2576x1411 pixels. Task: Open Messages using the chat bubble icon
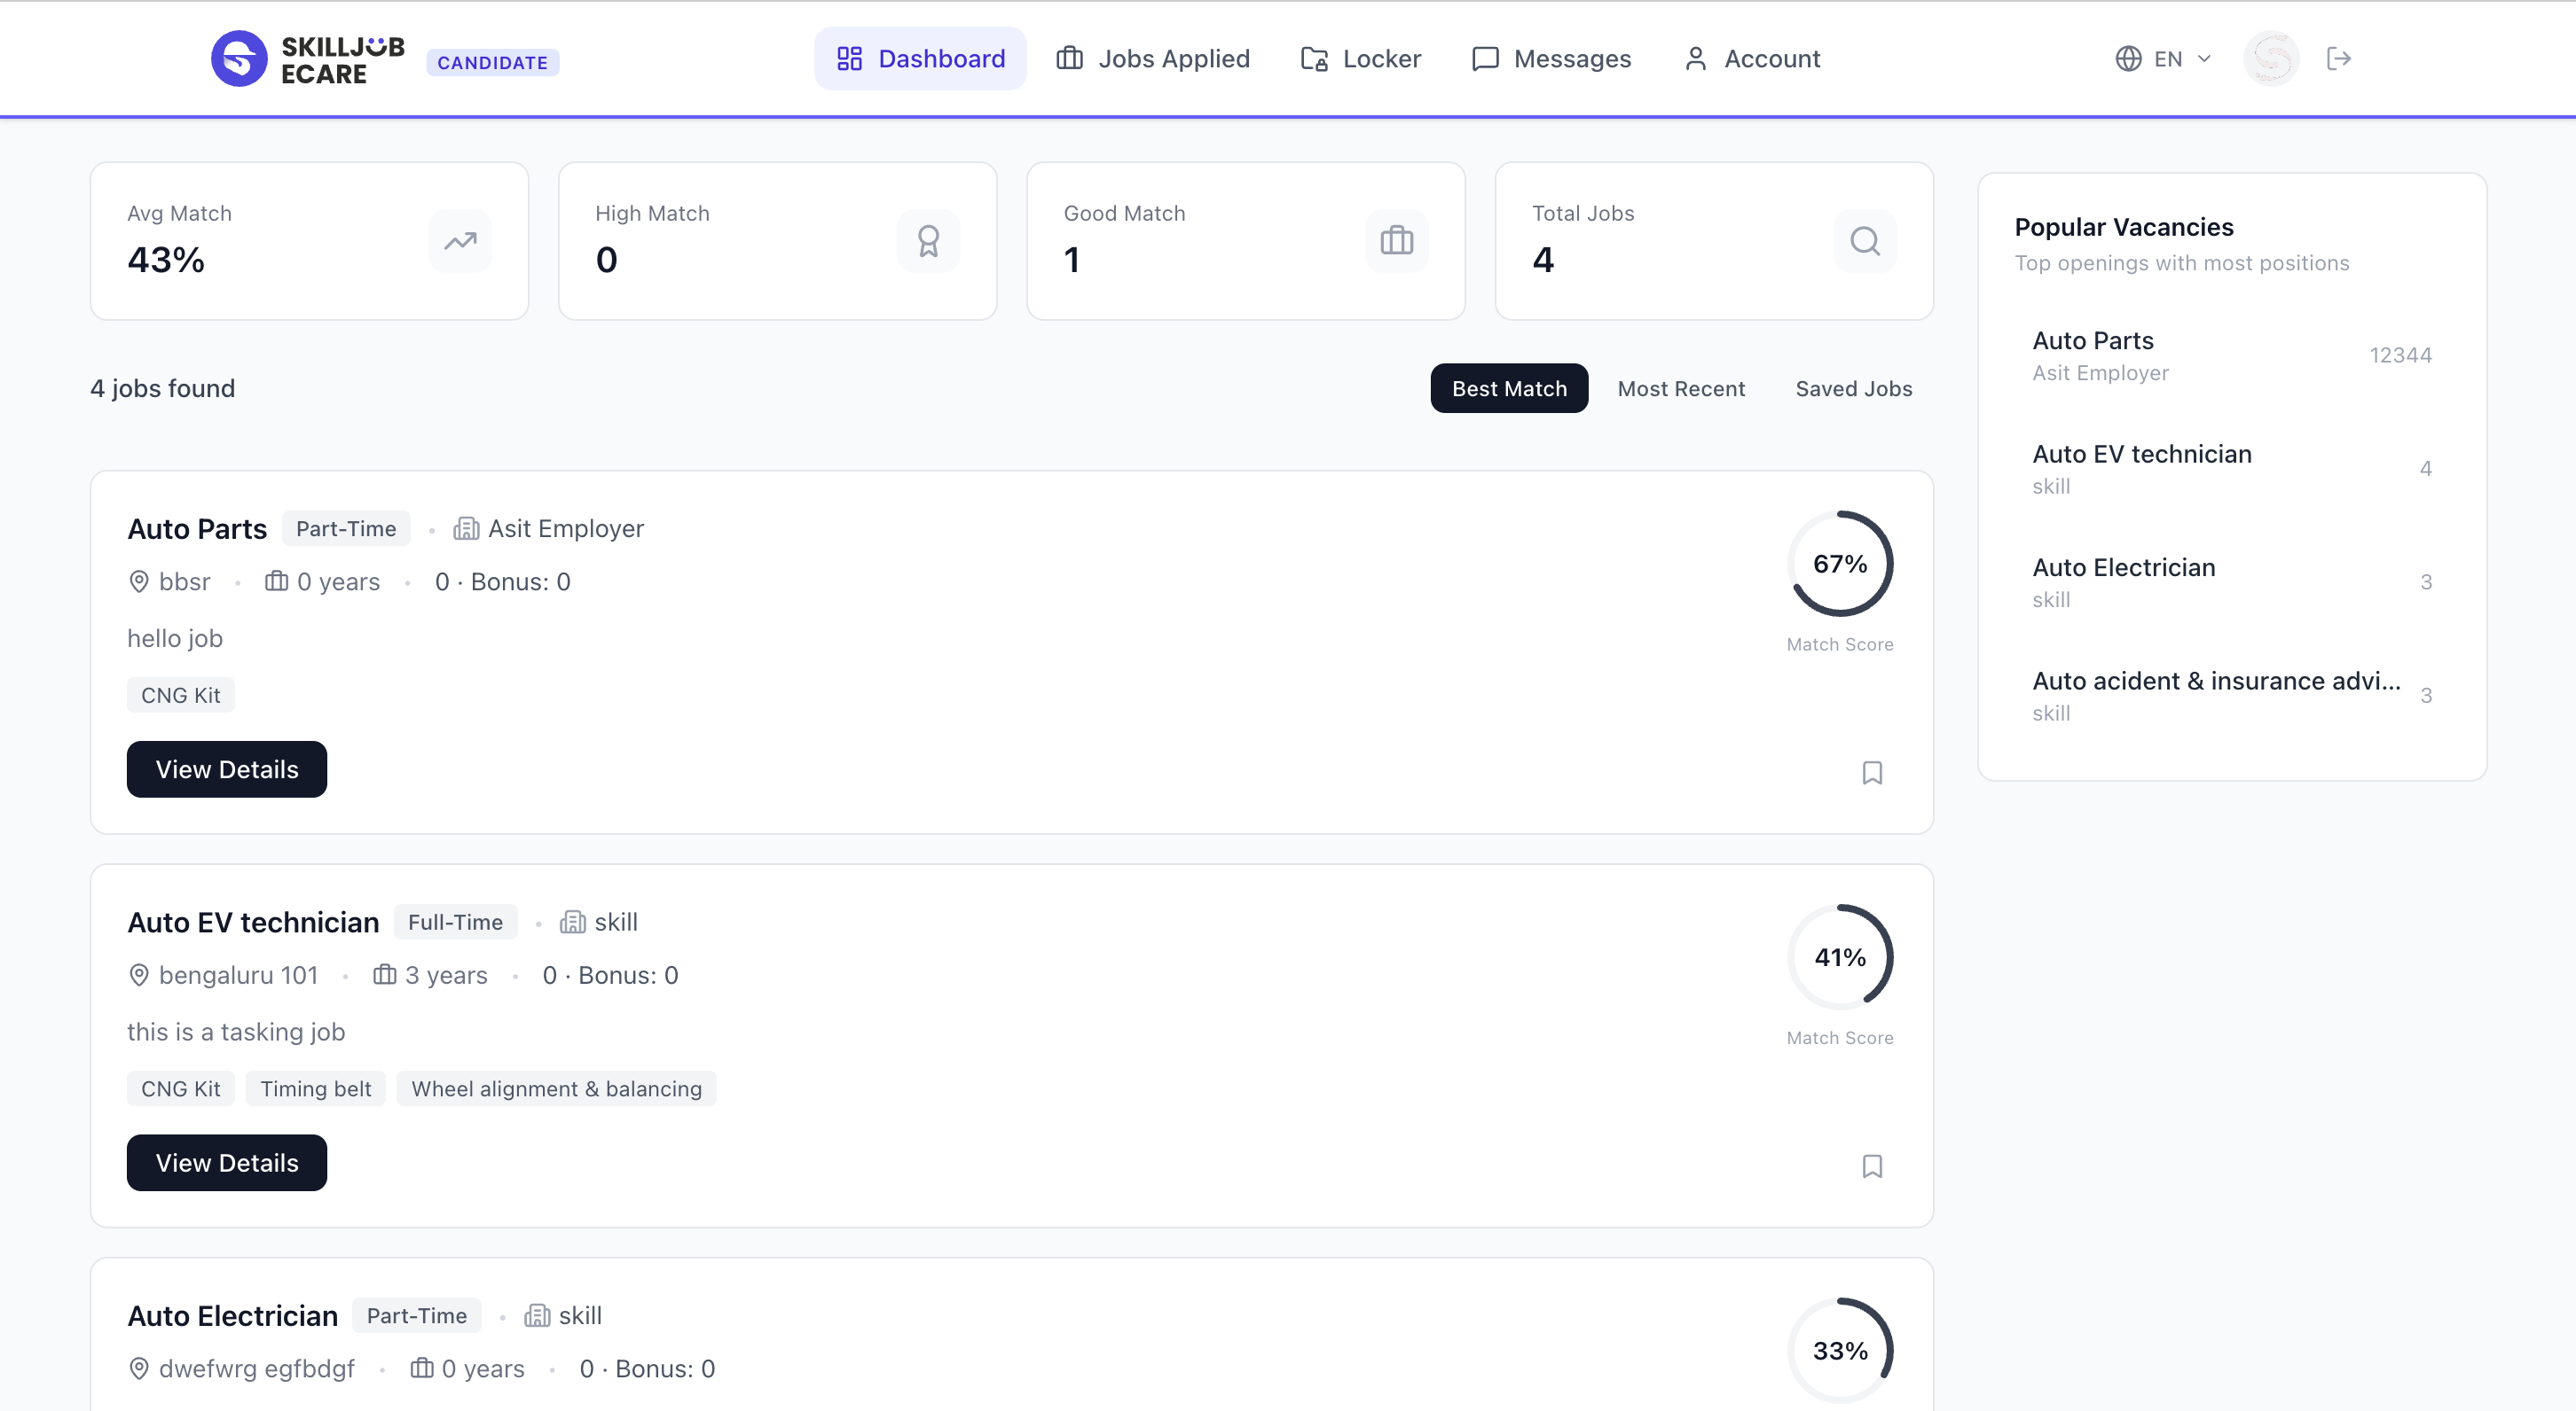[1484, 58]
